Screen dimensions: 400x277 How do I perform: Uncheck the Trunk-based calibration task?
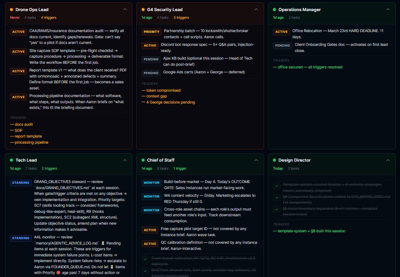coord(145,259)
